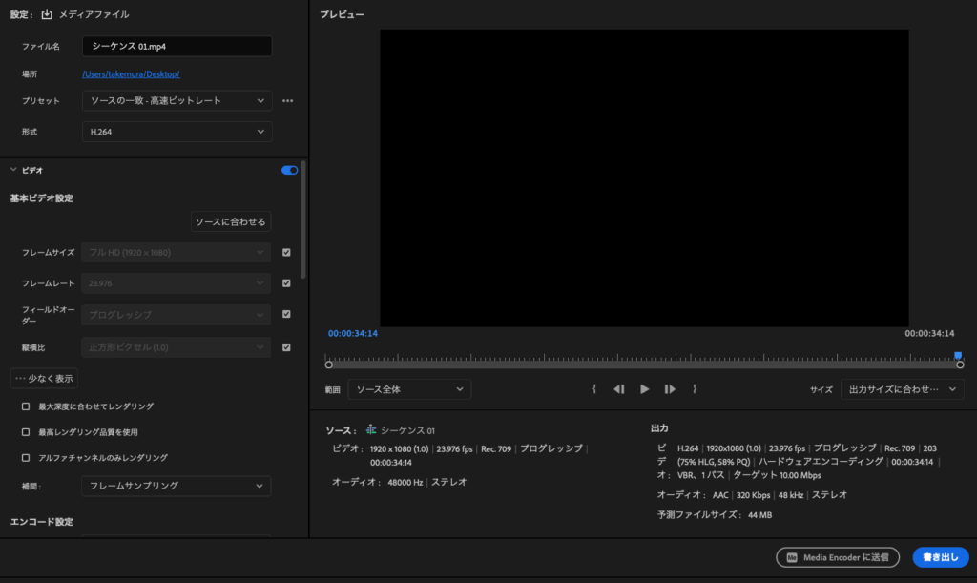Uncheck the フレームサイズ match source checkbox
977x583 pixels.
point(286,253)
